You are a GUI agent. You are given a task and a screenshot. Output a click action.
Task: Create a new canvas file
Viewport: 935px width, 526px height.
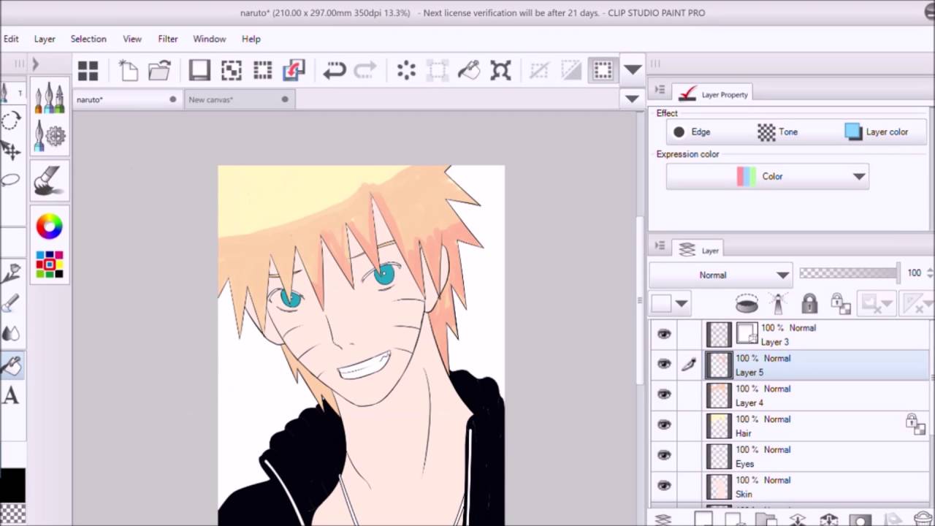coord(129,70)
